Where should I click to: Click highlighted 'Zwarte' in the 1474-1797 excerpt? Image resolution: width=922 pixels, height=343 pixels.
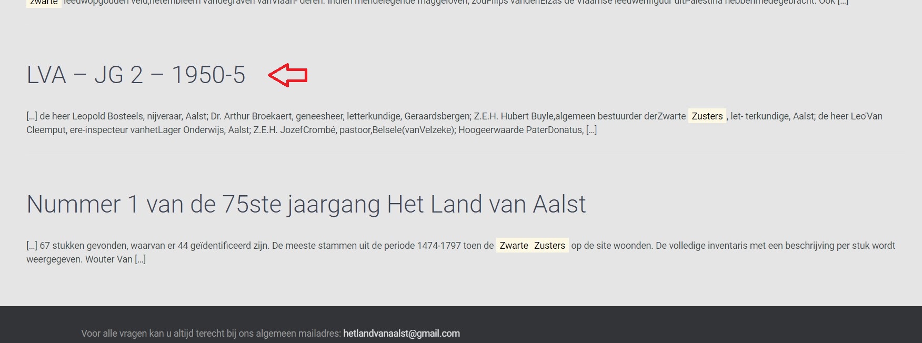(x=514, y=246)
